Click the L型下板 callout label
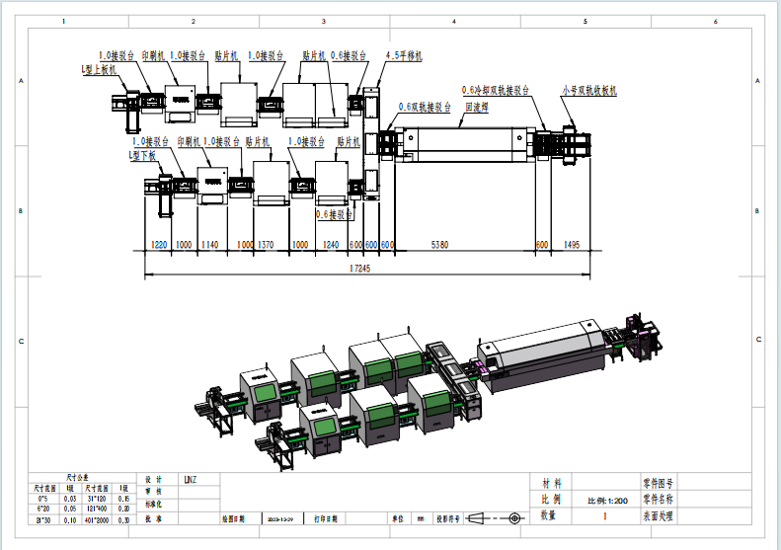Screen dimensions: 781x550 (x=143, y=156)
